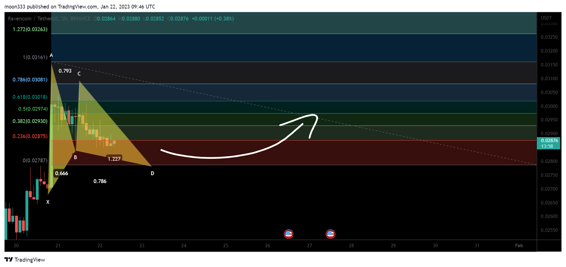Click the 0.666 ratio label

(62, 173)
